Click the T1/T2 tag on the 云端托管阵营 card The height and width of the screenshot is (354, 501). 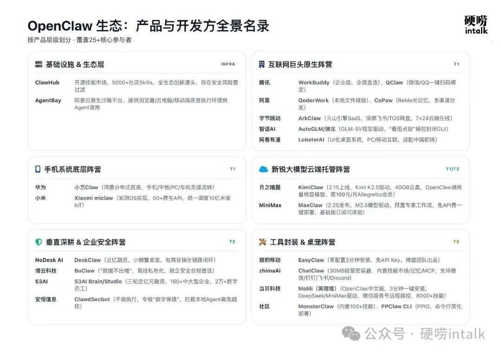point(452,169)
